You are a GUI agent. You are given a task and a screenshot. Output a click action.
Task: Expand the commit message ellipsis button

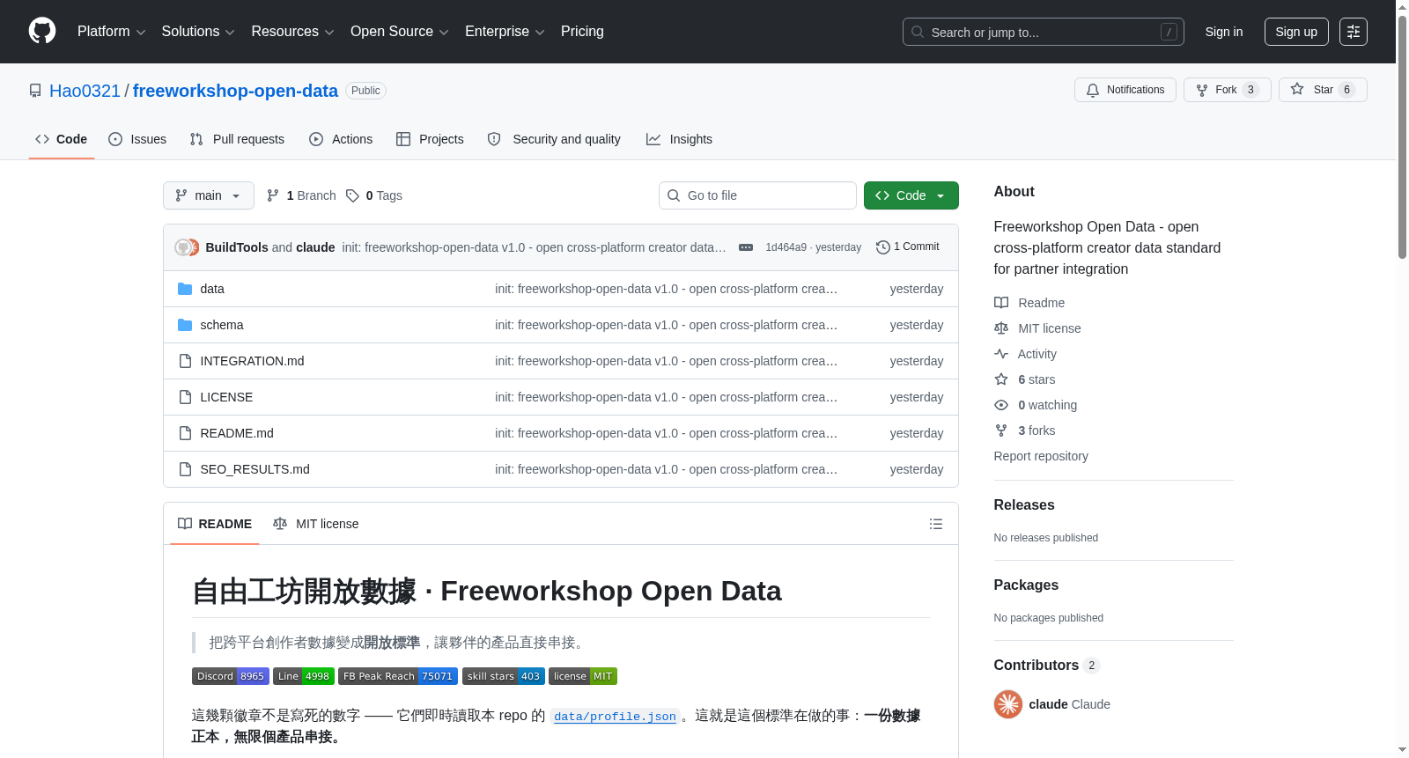click(746, 247)
